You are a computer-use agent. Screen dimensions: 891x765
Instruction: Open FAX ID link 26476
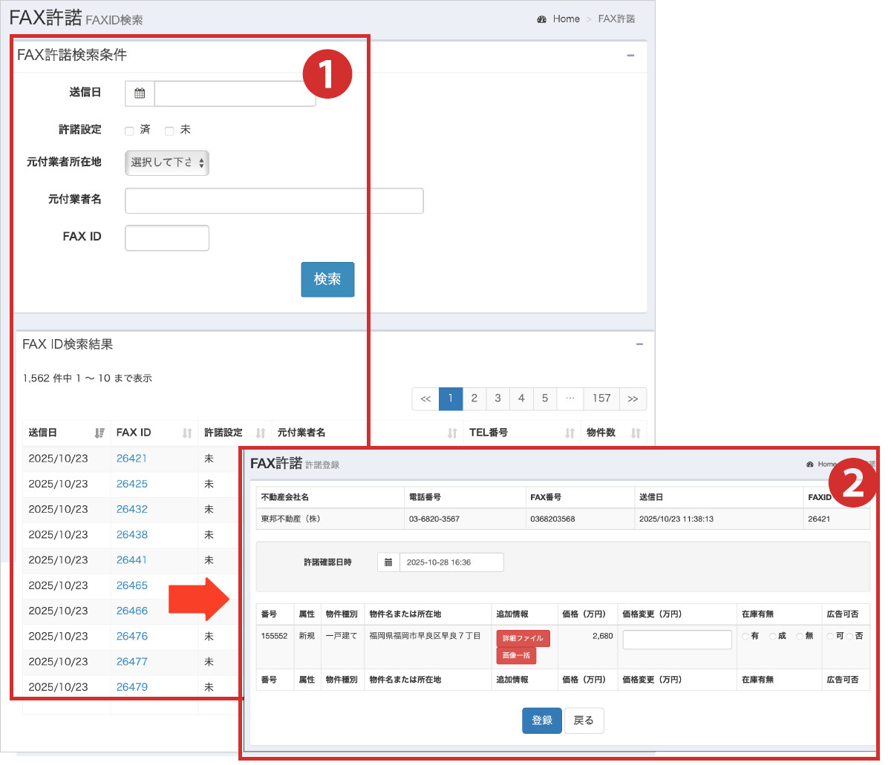click(x=131, y=636)
